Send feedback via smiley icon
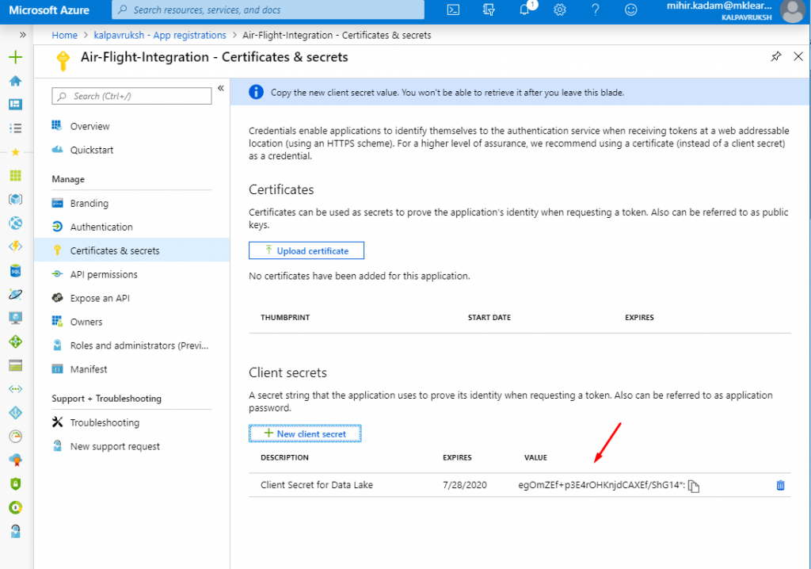 point(631,10)
